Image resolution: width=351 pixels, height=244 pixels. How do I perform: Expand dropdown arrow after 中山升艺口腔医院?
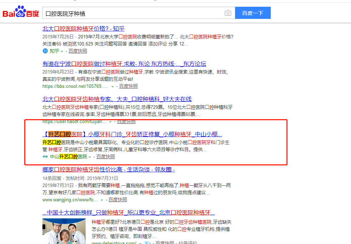click(90, 157)
